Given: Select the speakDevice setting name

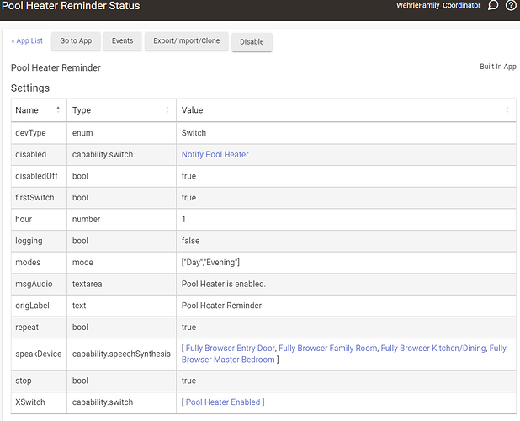Looking at the screenshot, I should click(39, 354).
